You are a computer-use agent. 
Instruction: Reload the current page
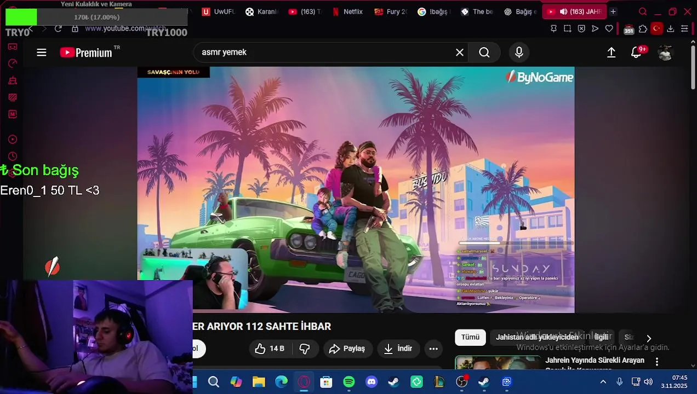tap(58, 28)
